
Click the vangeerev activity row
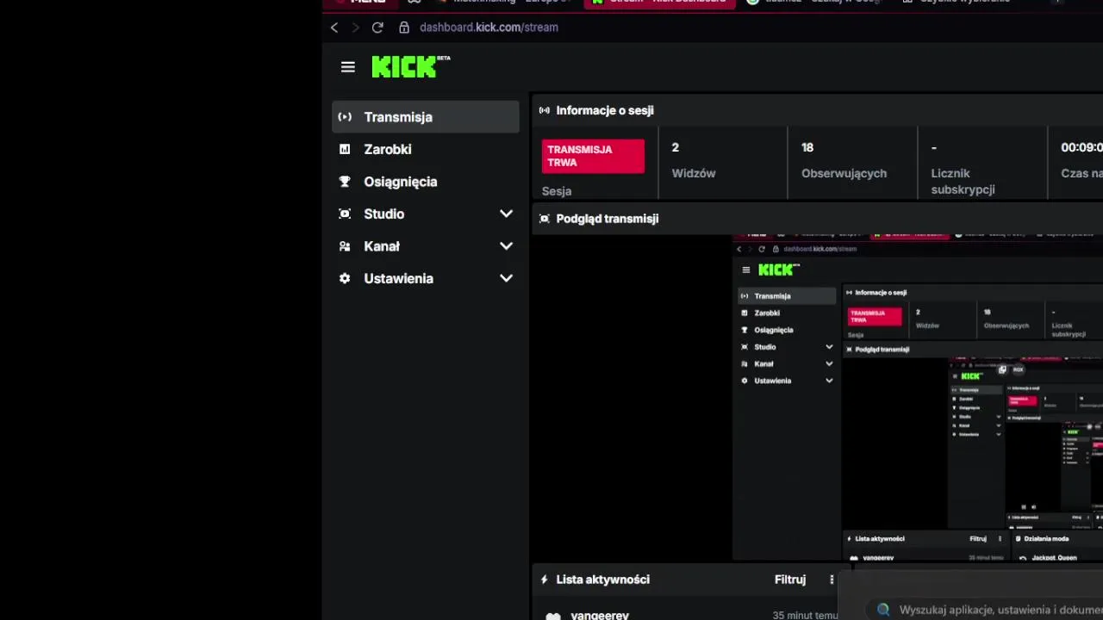(691, 615)
